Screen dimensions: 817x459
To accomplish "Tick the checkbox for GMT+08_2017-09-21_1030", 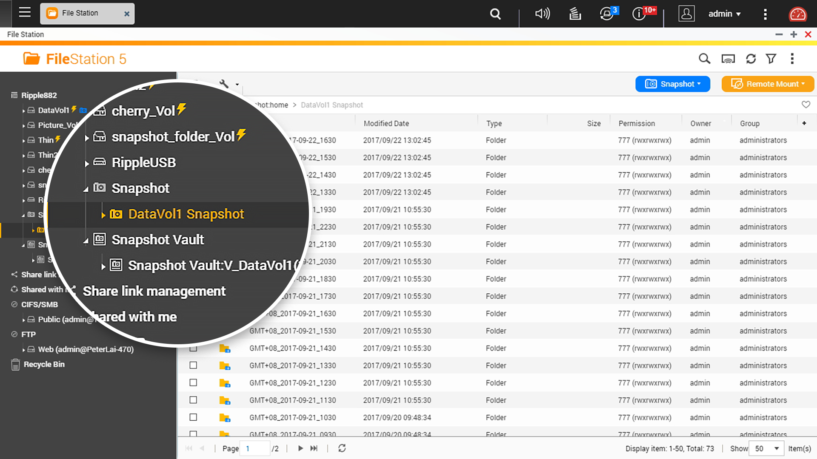I will click(x=193, y=417).
